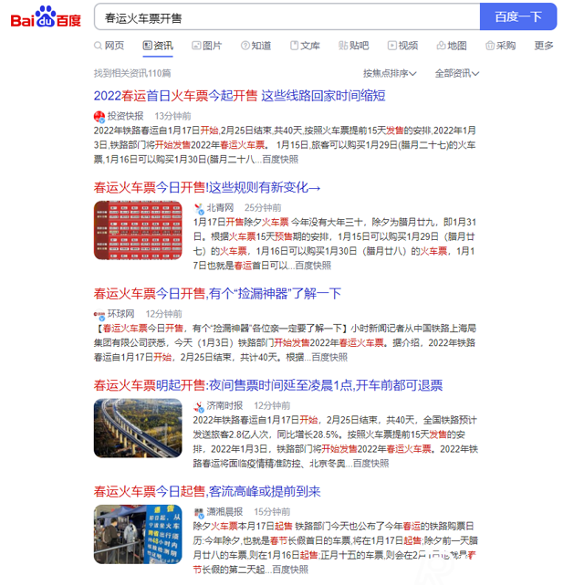Image resolution: width=584 pixels, height=586 pixels.
Task: Open the red ticket calendar thumbnail
Action: point(138,230)
